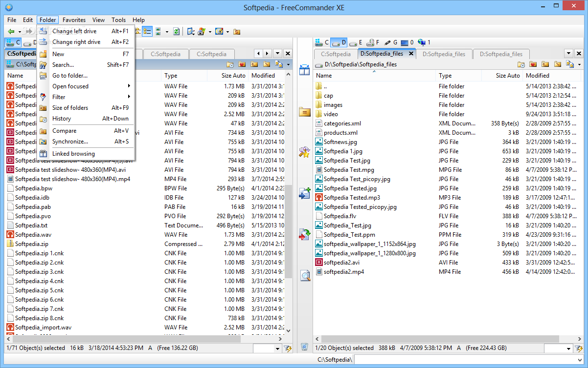Open dropdown beside notepad edit icon
Viewport: 588px width, 368px height.
(x=227, y=31)
